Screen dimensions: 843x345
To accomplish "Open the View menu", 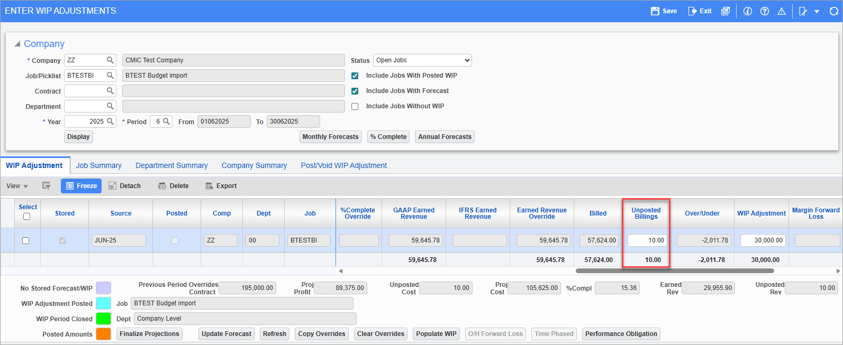I will pyautogui.click(x=17, y=186).
